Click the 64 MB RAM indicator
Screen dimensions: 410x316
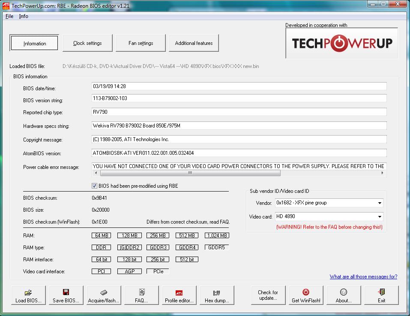[102, 235]
